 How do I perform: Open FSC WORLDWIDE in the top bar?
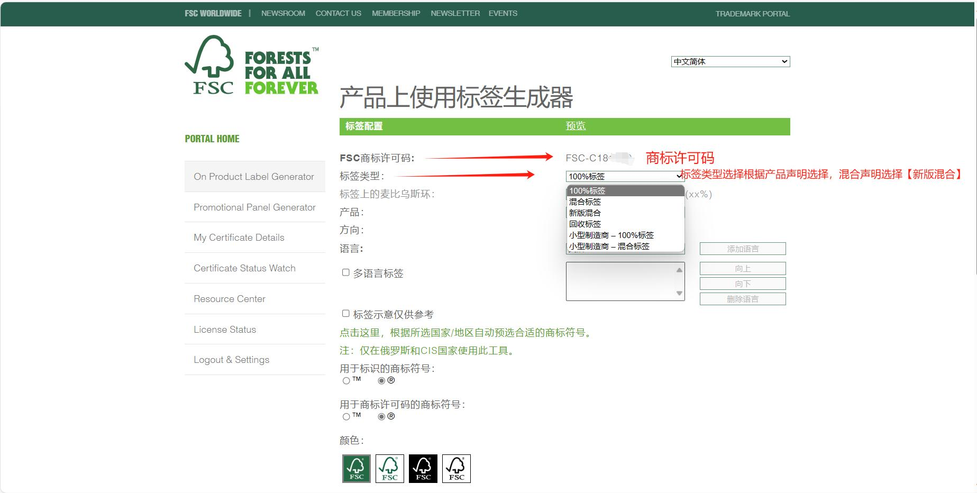click(x=213, y=13)
